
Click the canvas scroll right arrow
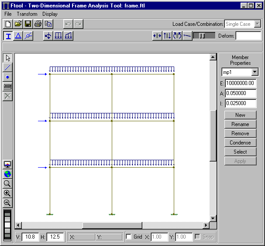[206, 225]
